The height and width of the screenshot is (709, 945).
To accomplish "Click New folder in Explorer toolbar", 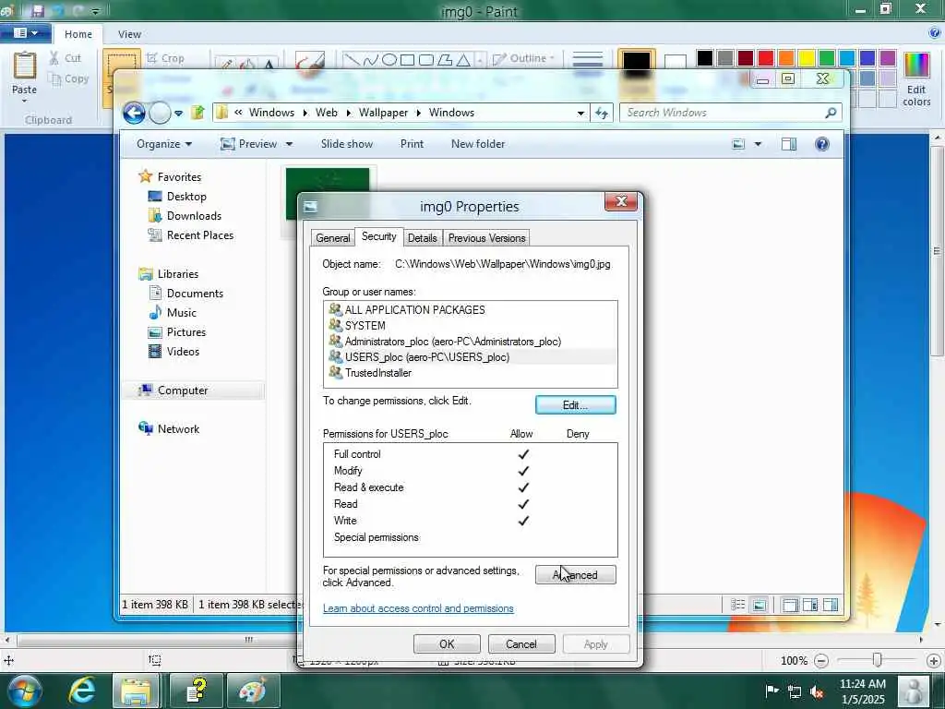I will (478, 144).
